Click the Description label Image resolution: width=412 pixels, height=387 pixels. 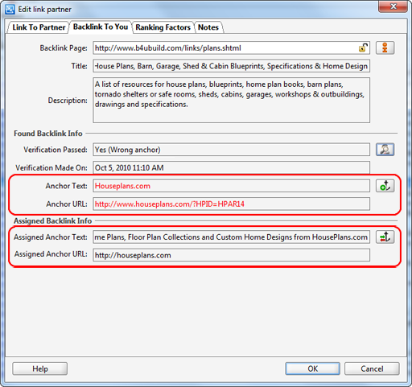[68, 101]
